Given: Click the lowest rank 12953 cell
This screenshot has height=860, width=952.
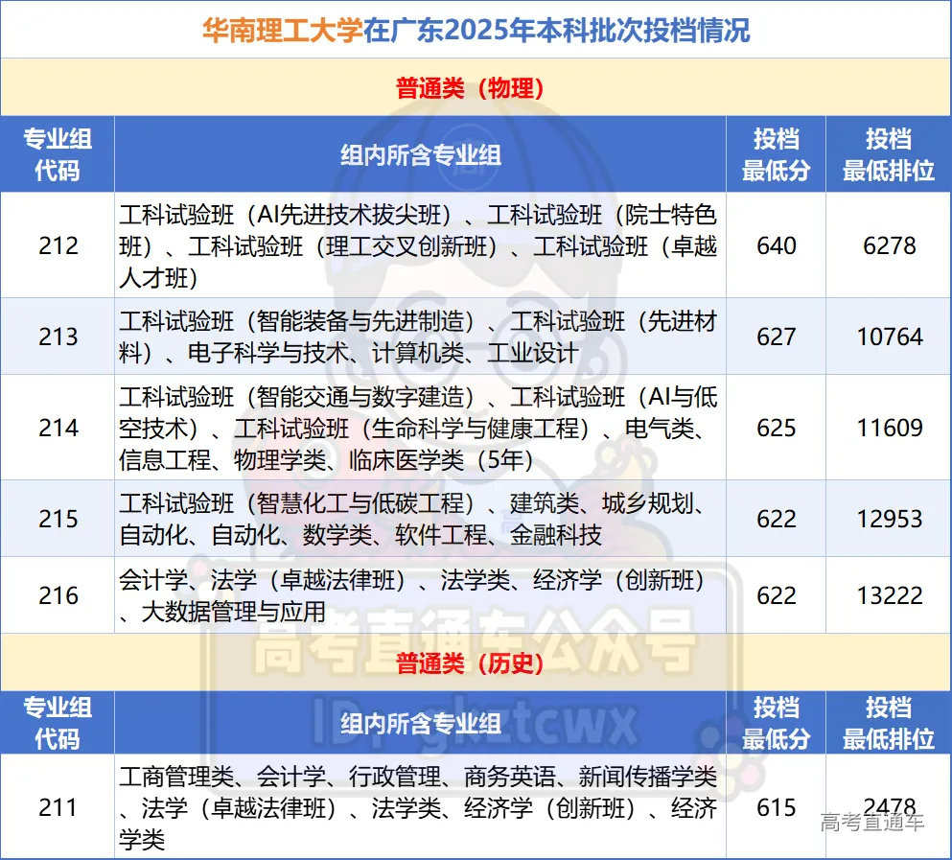Looking at the screenshot, I should tap(889, 519).
